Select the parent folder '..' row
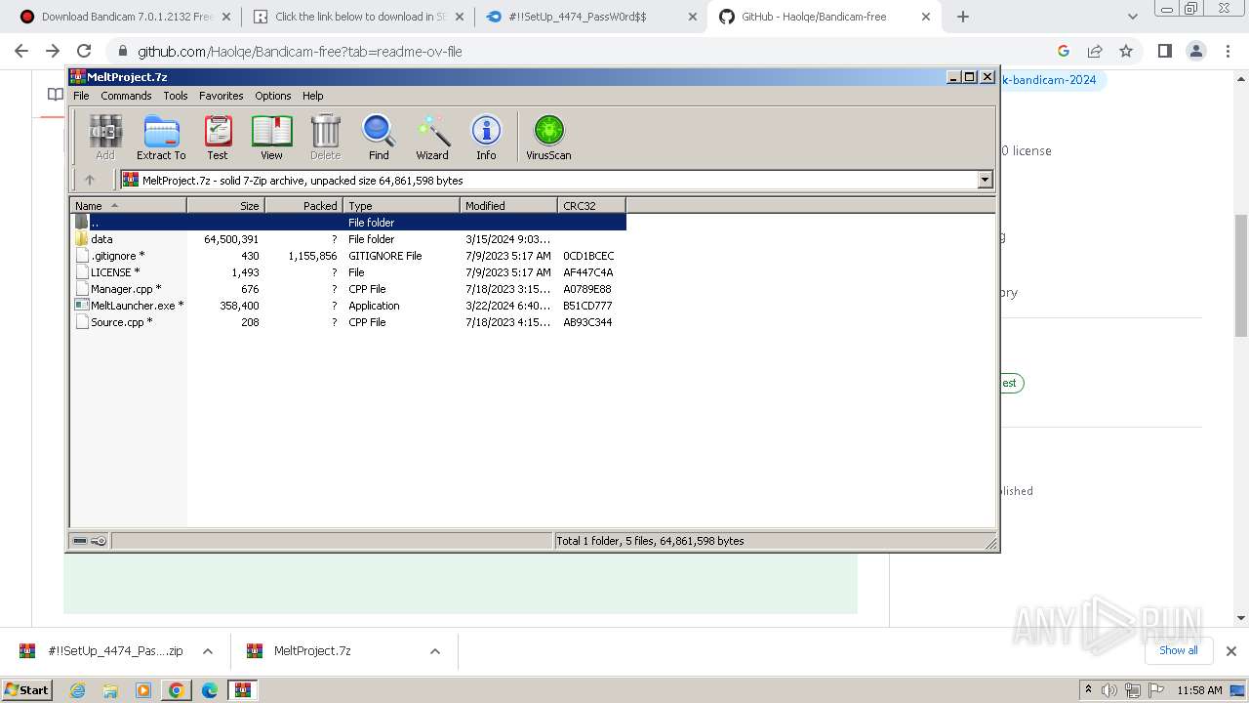The width and height of the screenshot is (1249, 703). (348, 223)
